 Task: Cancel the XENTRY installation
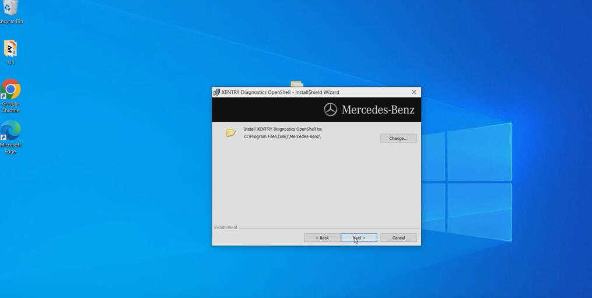(x=398, y=237)
